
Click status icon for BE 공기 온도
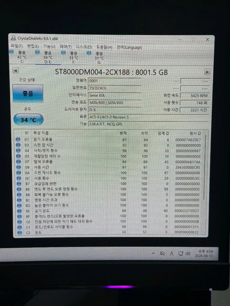[19, 211]
